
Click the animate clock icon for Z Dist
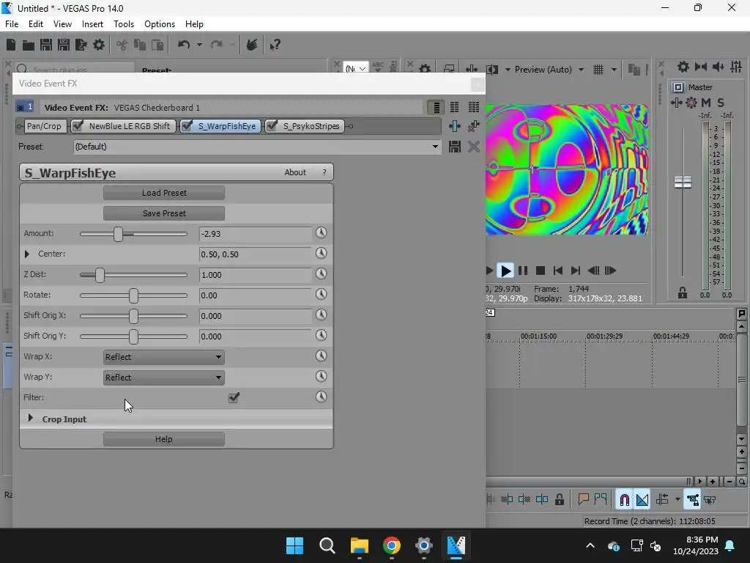[321, 274]
